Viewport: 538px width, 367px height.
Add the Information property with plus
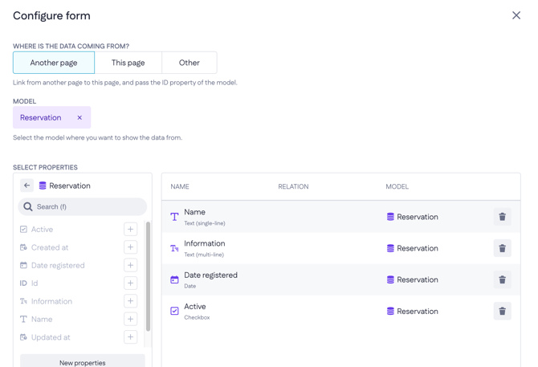coord(130,301)
